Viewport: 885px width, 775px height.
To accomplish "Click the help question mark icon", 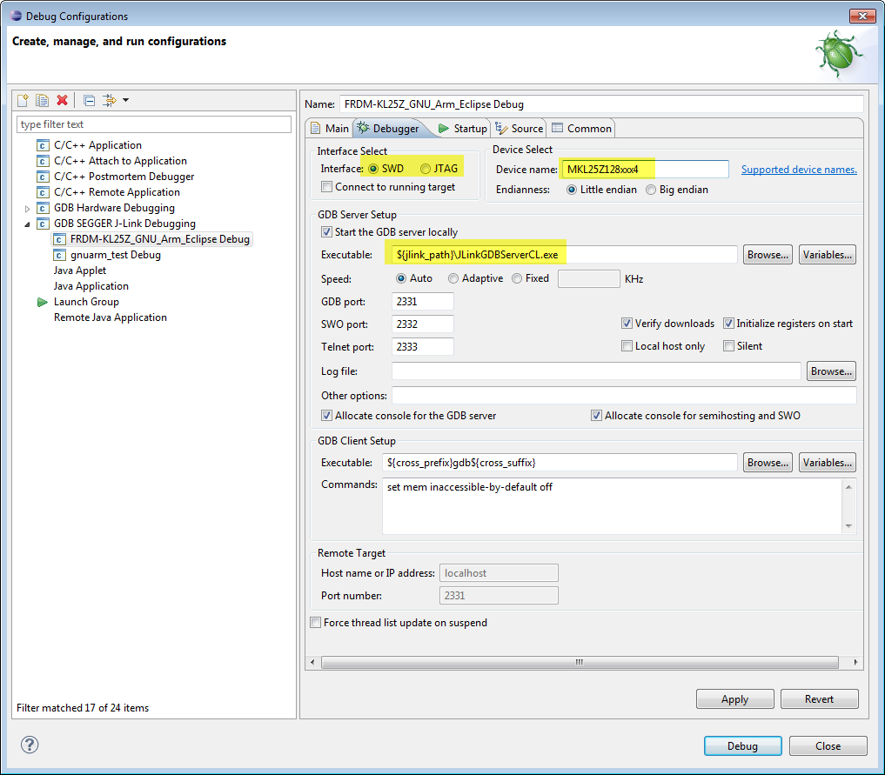I will 30,745.
